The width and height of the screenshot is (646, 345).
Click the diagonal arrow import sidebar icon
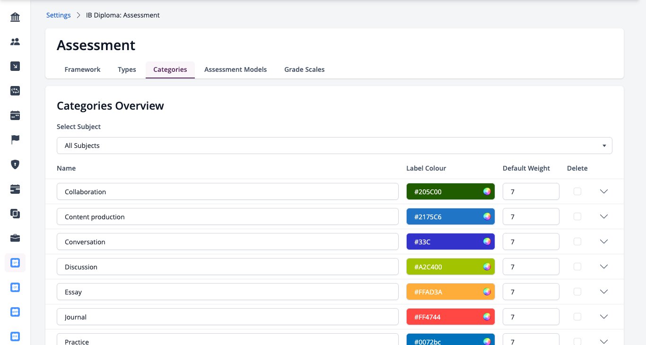click(15, 66)
